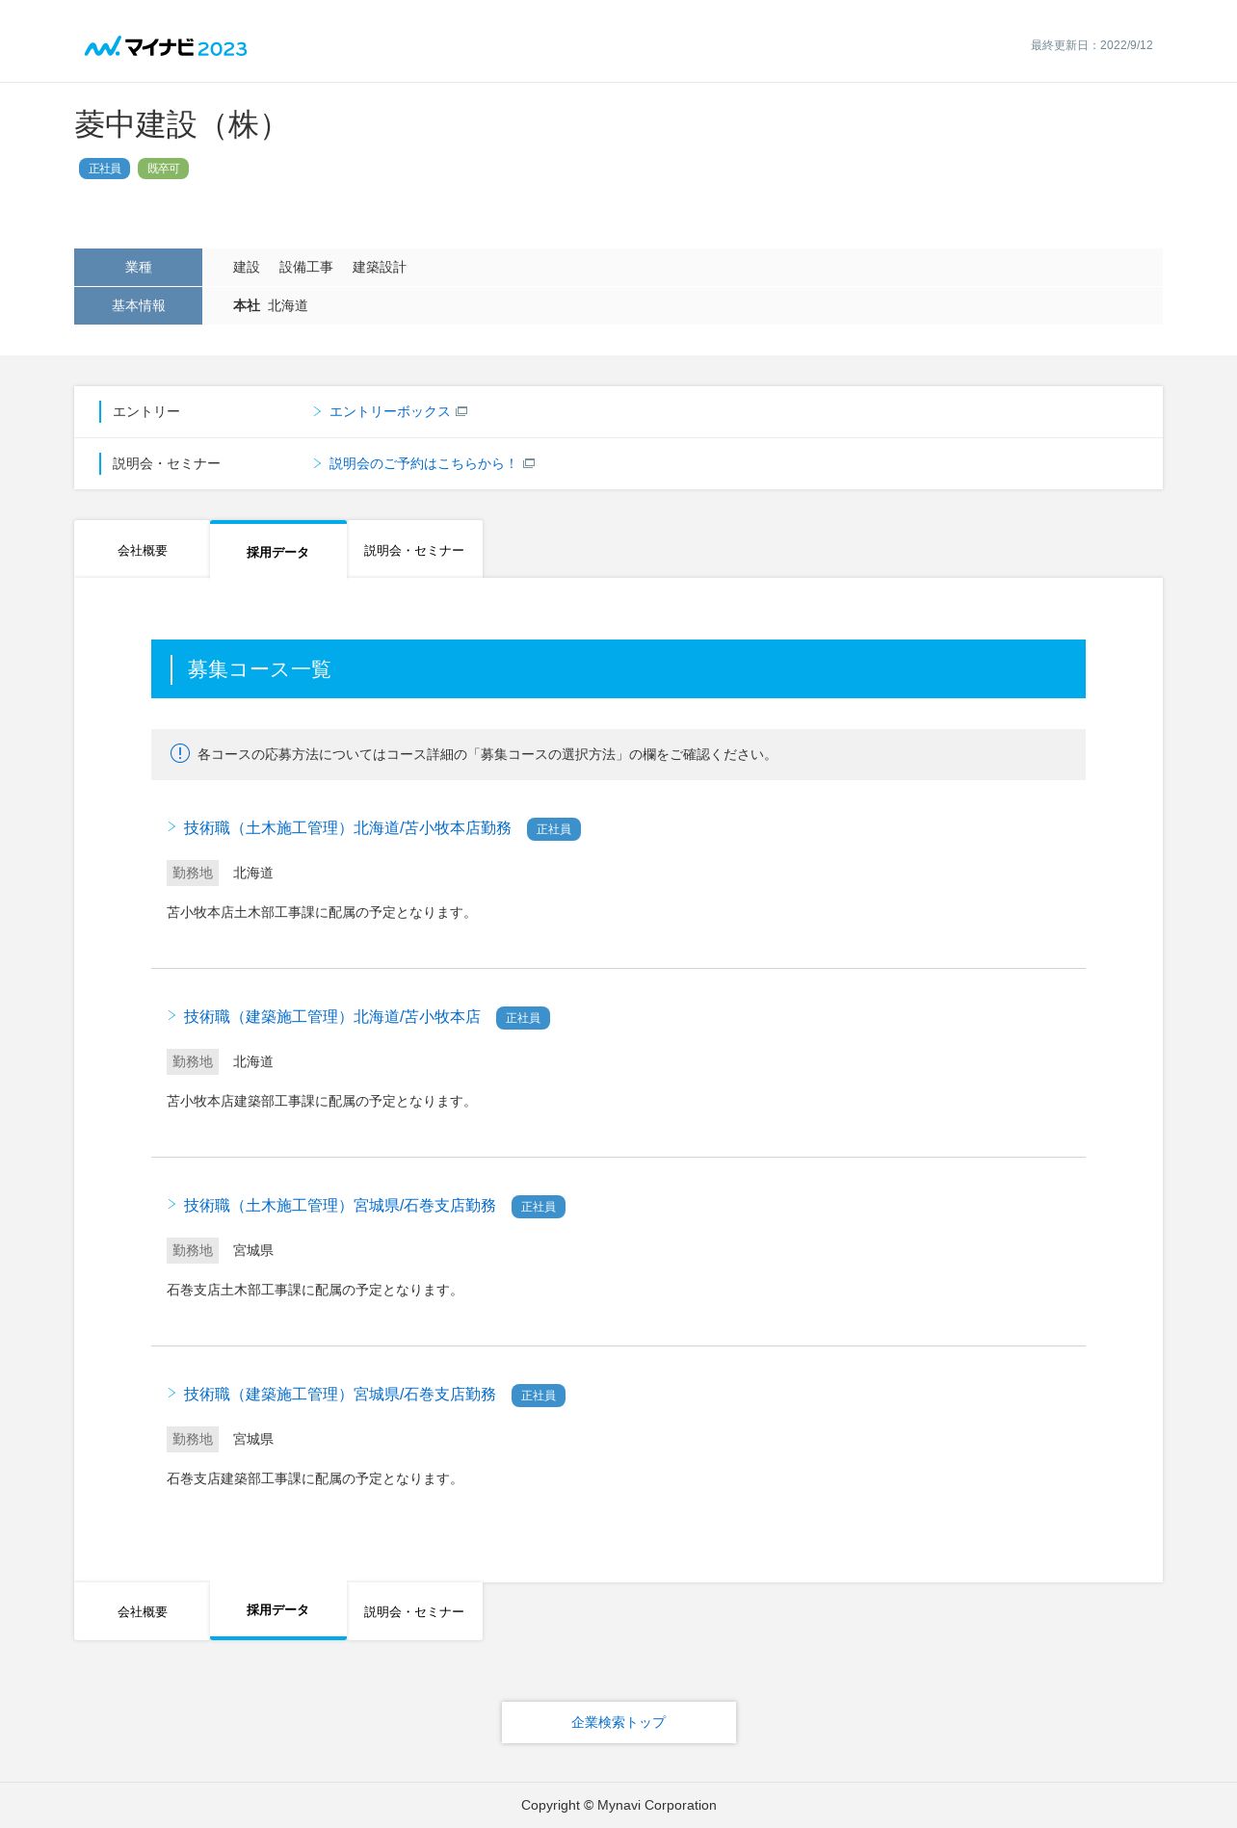Switch to bottom 説明会・セミナー tab
Image resolution: width=1237 pixels, height=1828 pixels.
414,1611
